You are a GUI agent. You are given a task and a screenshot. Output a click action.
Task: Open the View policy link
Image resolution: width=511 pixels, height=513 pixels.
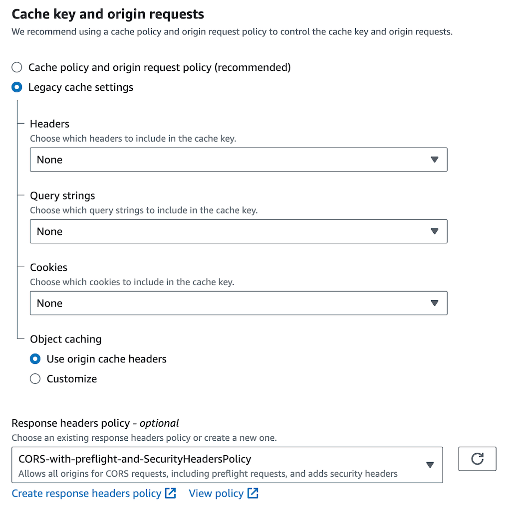(x=216, y=494)
